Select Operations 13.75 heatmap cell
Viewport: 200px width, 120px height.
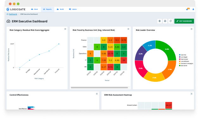pos(110,54)
